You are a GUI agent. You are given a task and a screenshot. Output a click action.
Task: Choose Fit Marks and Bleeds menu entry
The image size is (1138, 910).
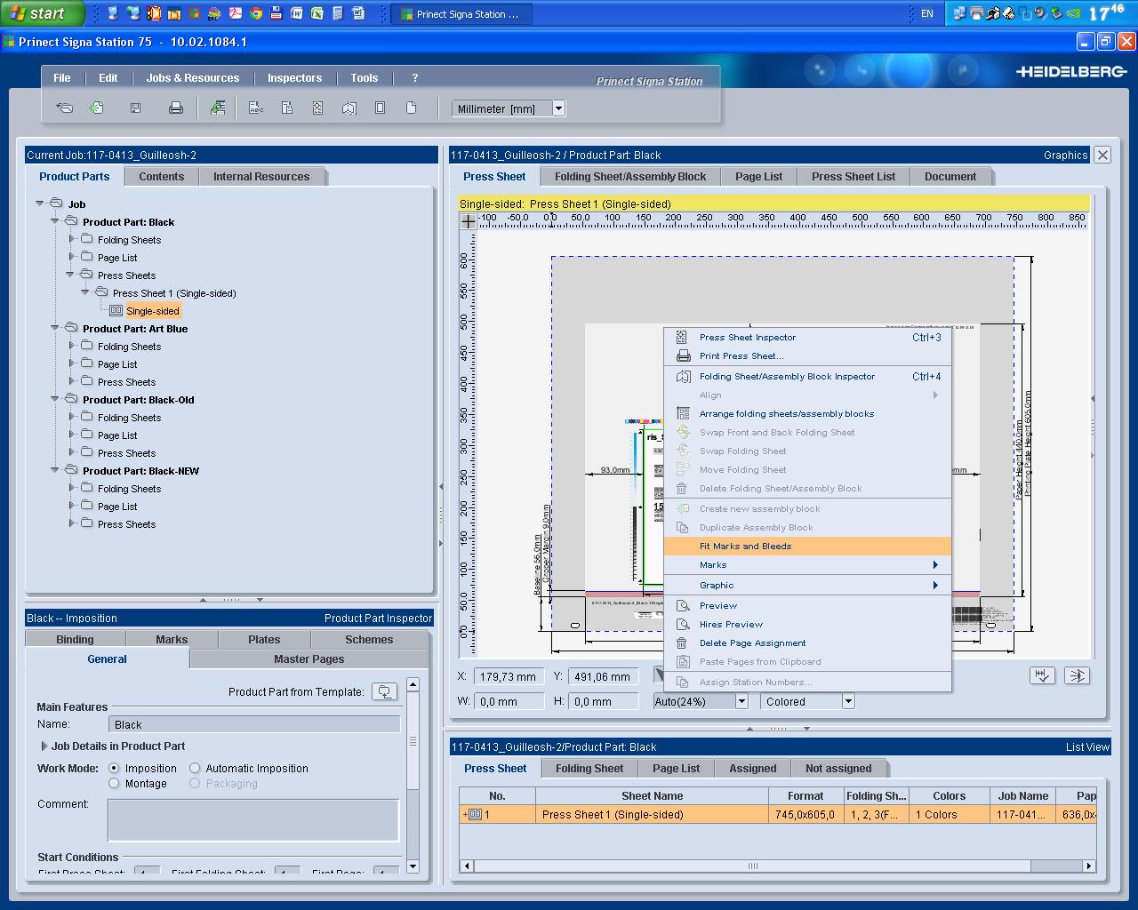coord(807,547)
